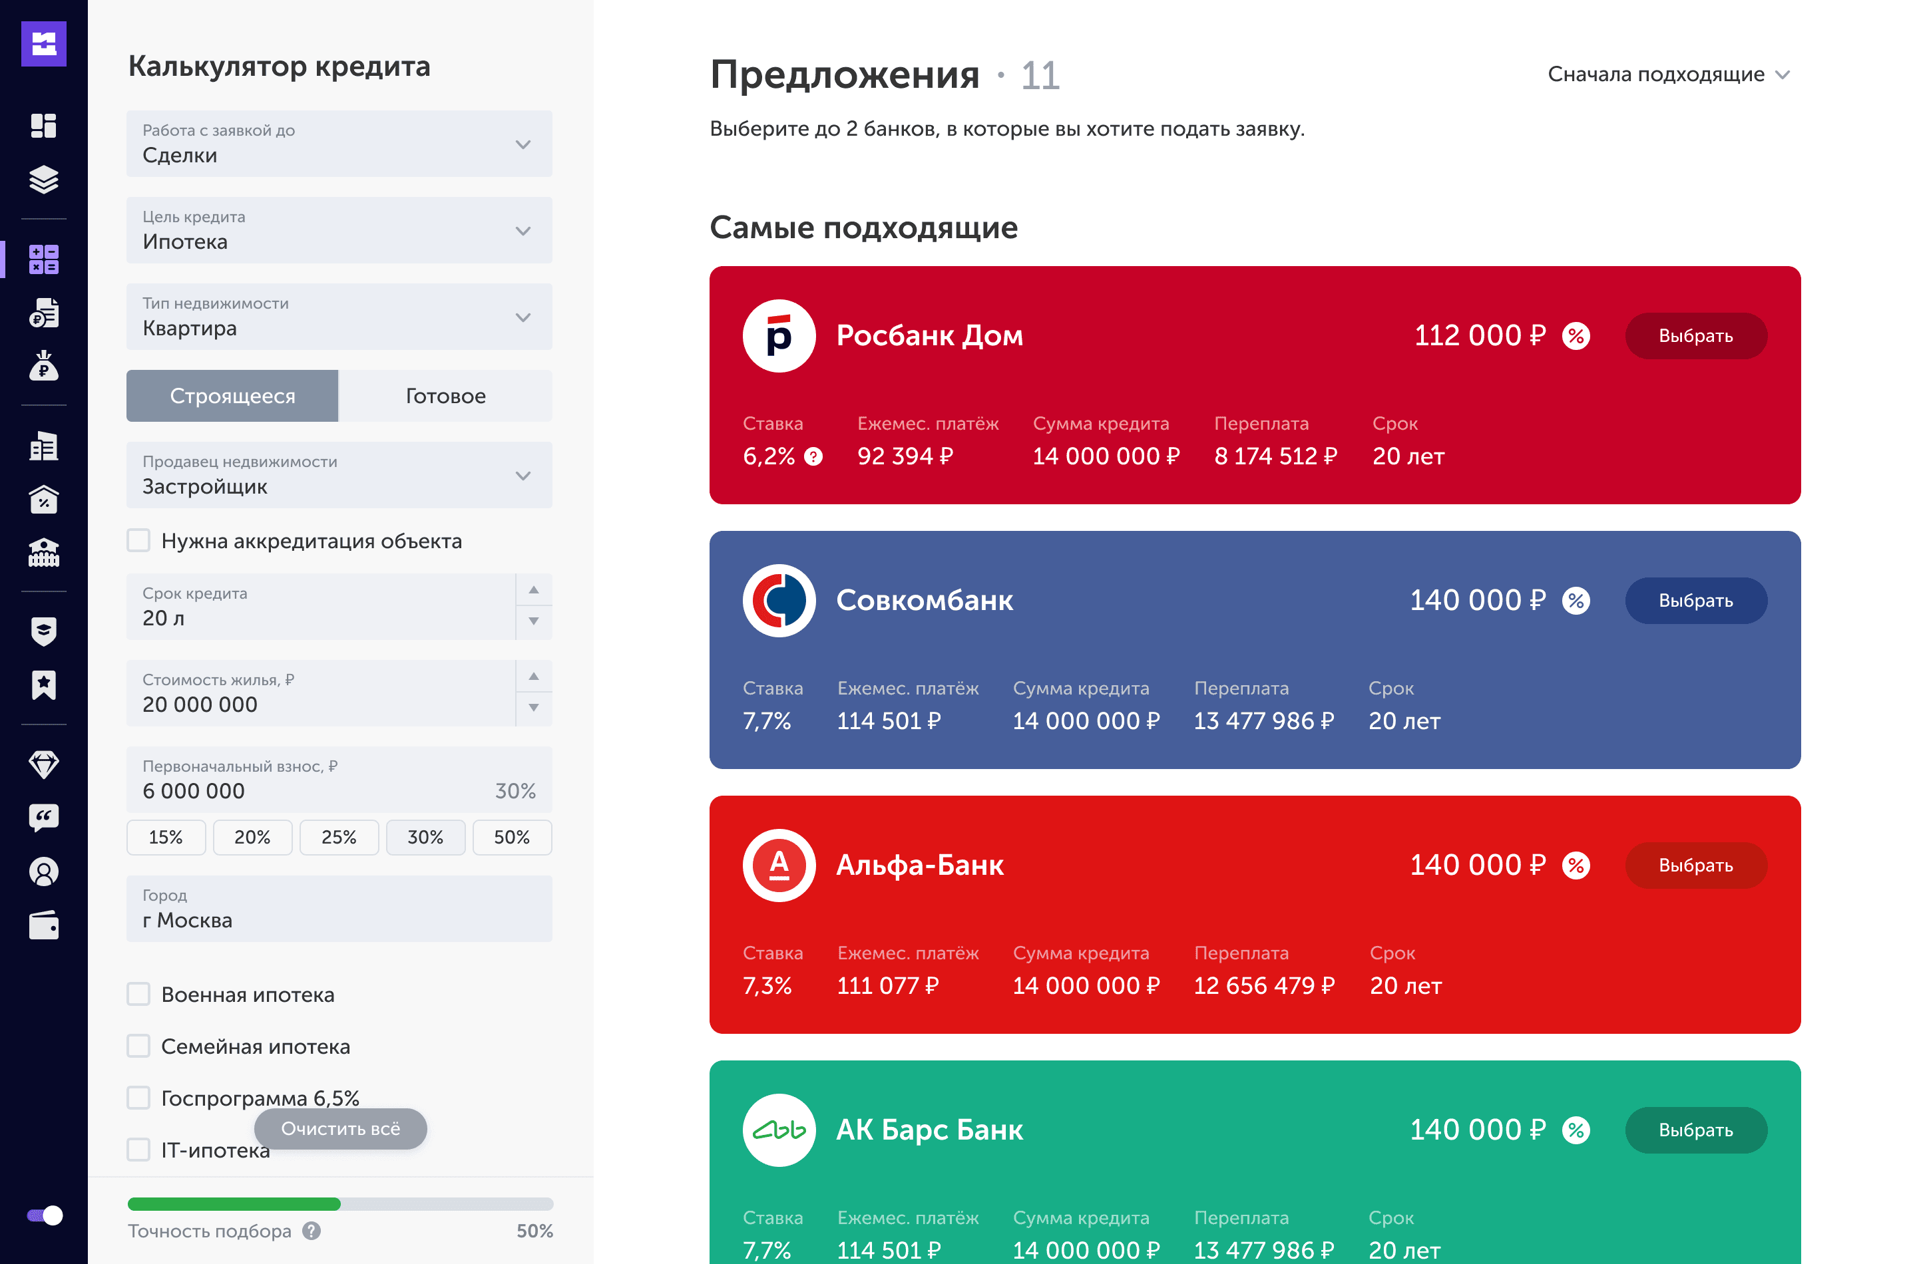1917x1264 pixels.
Task: Check the Военная ипотека checkbox
Action: (x=138, y=994)
